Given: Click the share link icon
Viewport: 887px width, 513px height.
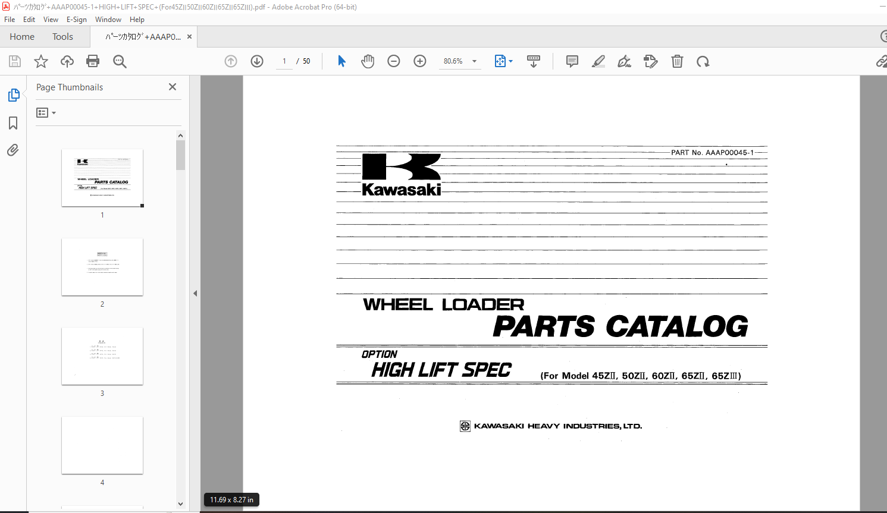Looking at the screenshot, I should click(x=882, y=61).
